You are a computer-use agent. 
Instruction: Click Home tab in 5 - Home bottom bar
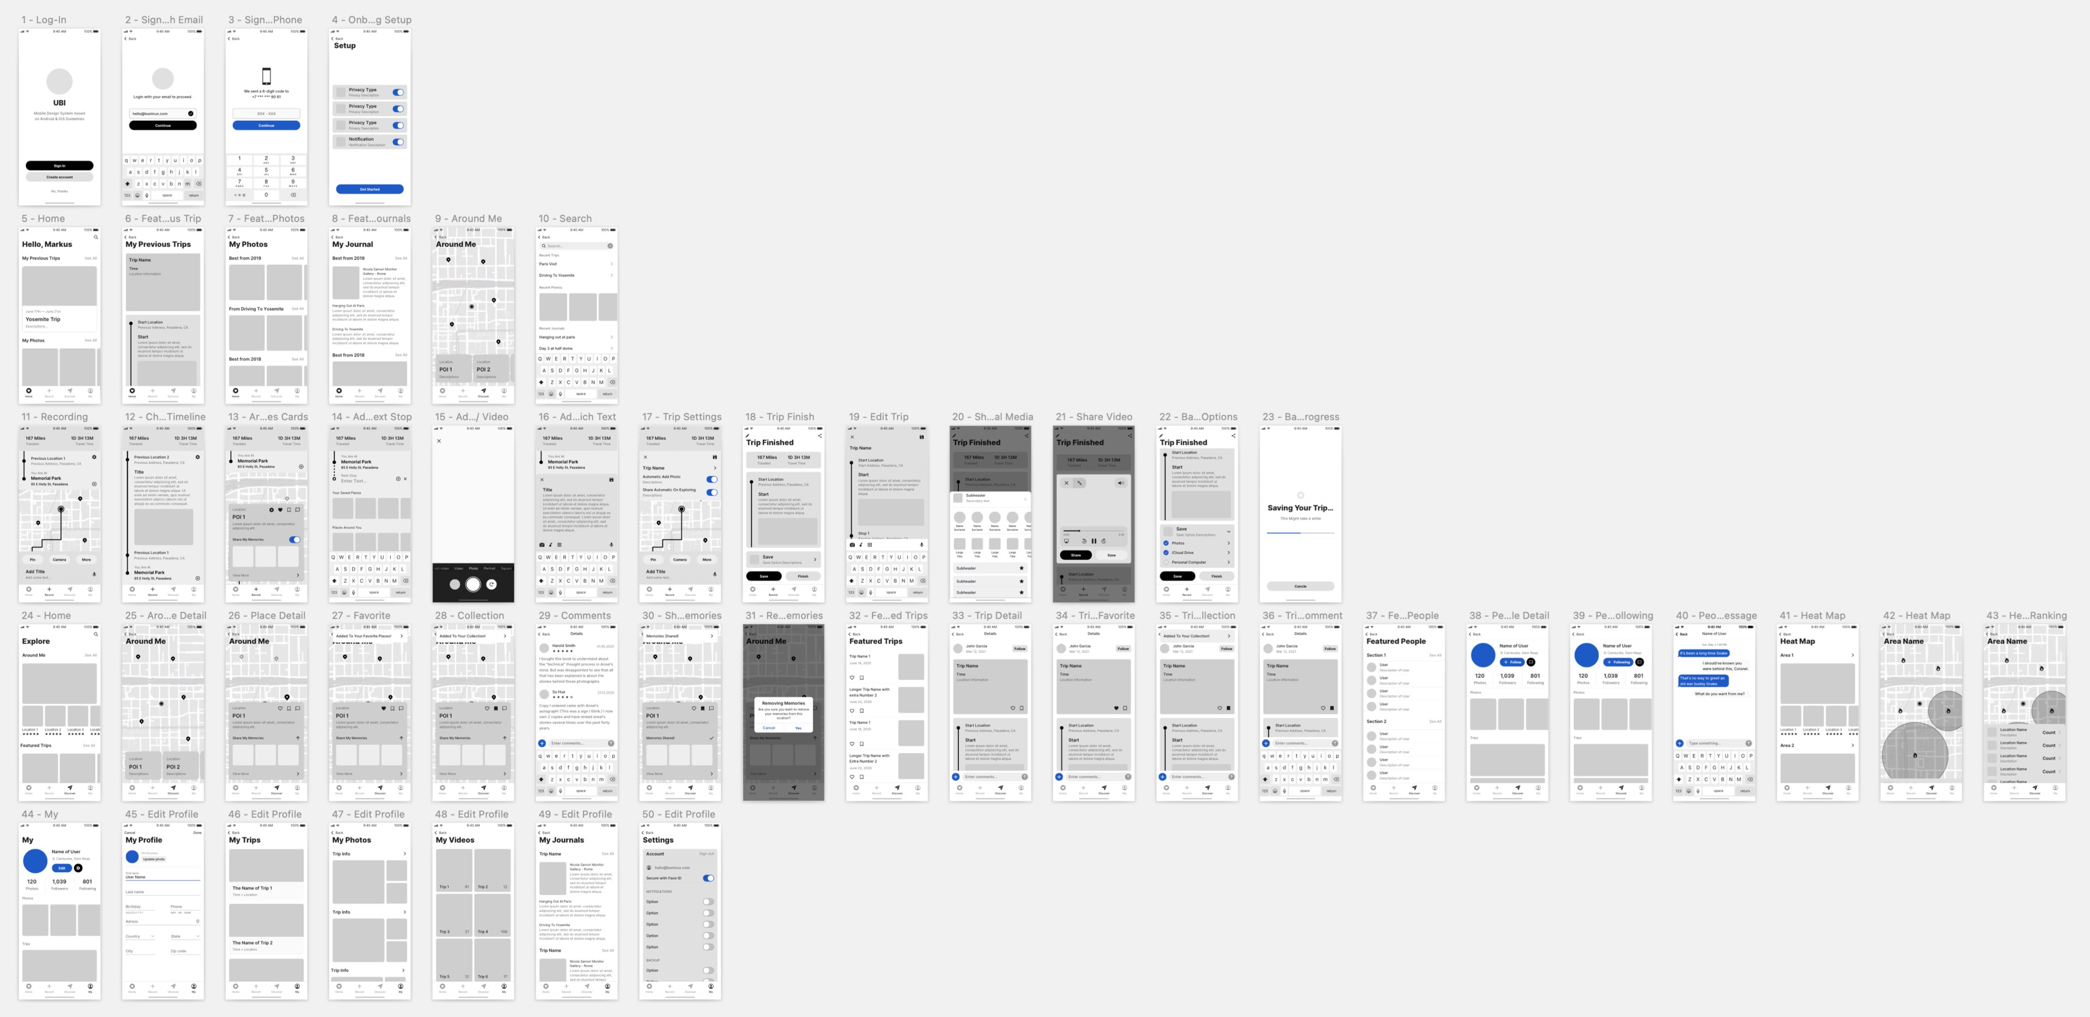click(28, 392)
